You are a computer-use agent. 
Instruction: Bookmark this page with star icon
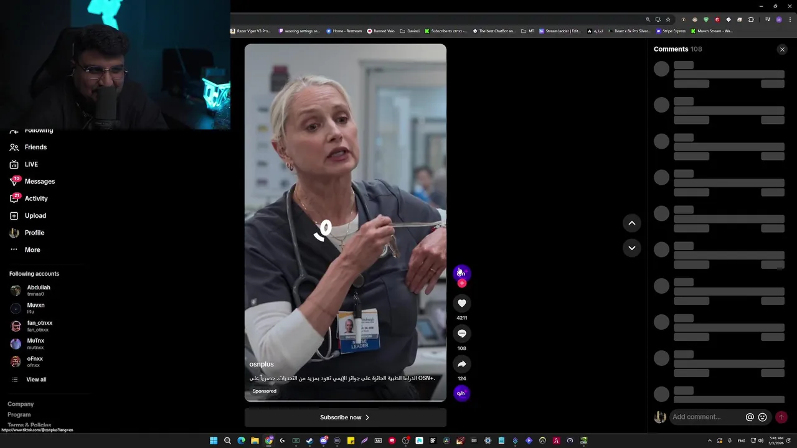668,19
